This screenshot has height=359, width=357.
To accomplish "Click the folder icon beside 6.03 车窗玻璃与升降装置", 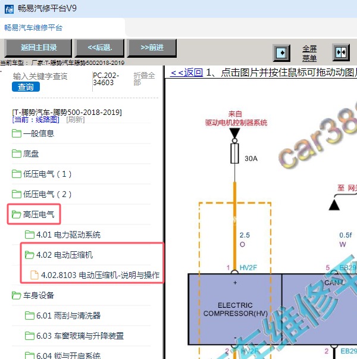I will coord(30,336).
